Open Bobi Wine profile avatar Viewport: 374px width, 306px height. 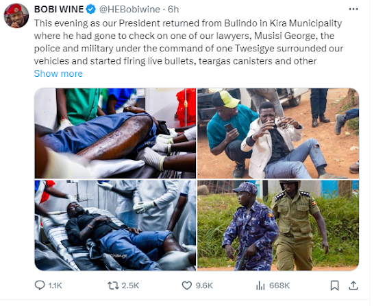(16, 16)
